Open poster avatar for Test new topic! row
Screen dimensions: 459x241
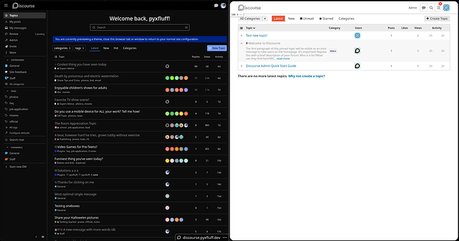coord(357,35)
